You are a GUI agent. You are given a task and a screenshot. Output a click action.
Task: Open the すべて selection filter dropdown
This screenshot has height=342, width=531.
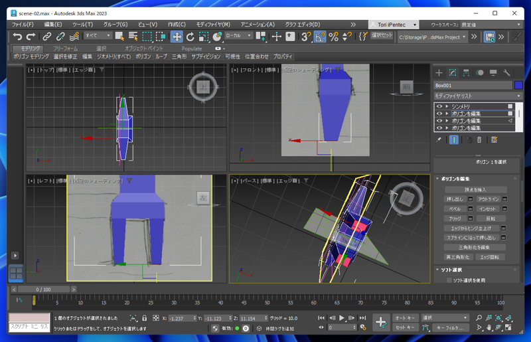(98, 35)
